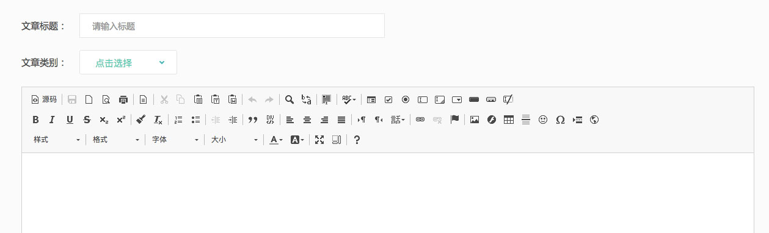Click the Decrease Indent icon
Viewport: 769px width, 233px height.
click(215, 120)
